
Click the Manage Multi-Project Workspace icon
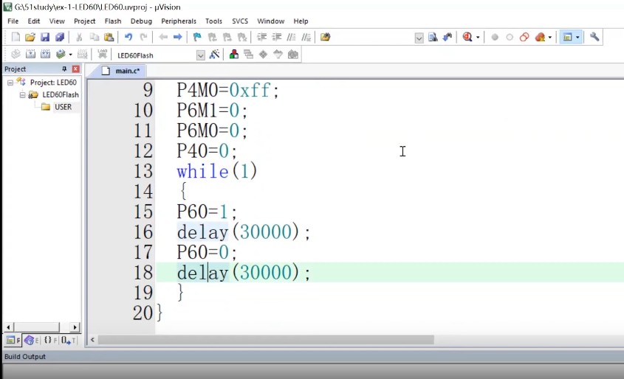[249, 54]
